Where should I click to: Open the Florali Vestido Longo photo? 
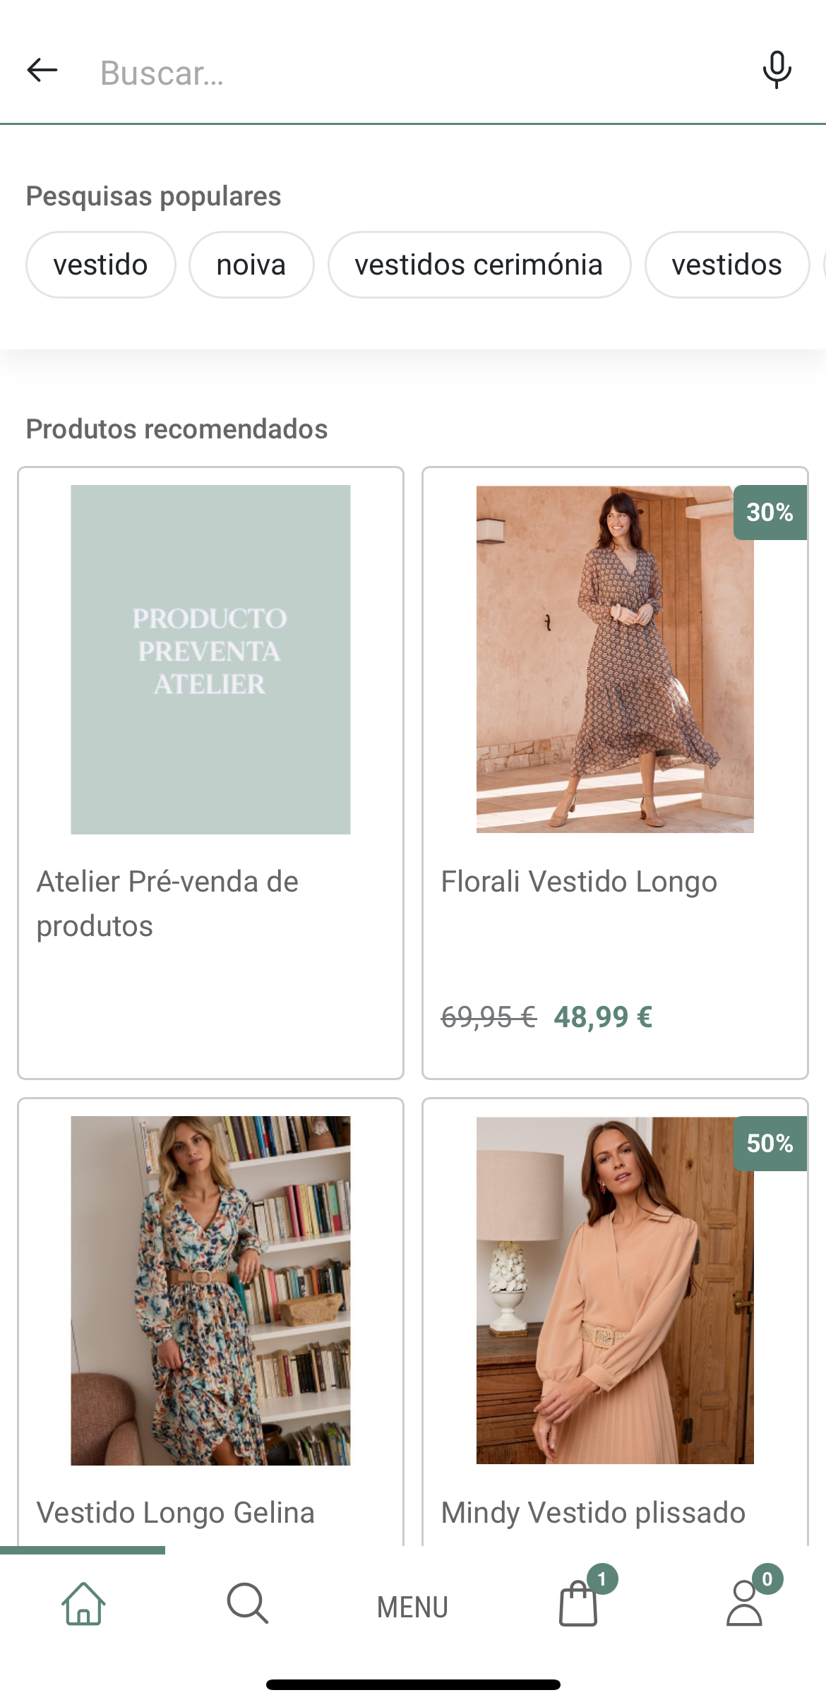point(615,659)
